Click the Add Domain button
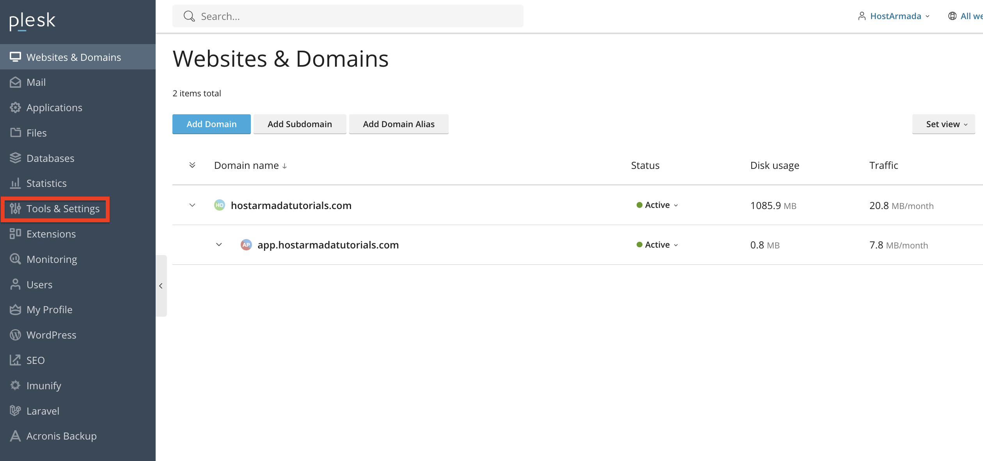Screen dimensions: 983x461 pos(211,124)
